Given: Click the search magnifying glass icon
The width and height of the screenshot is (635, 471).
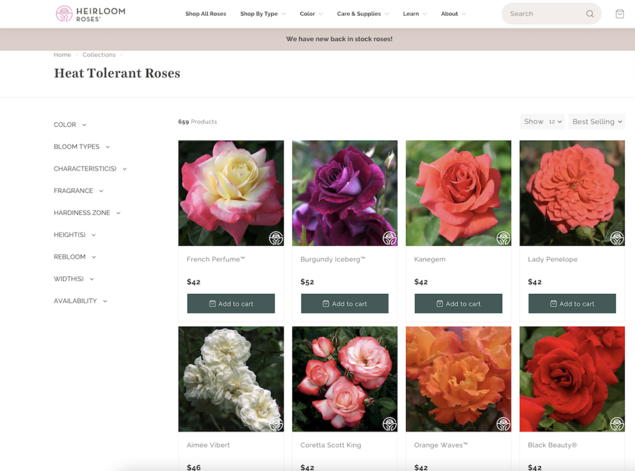Looking at the screenshot, I should pos(589,13).
